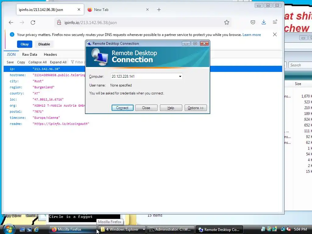This screenshot has width=312, height=234.
Task: Go back using Firefox back arrow
Action: pos(11,23)
